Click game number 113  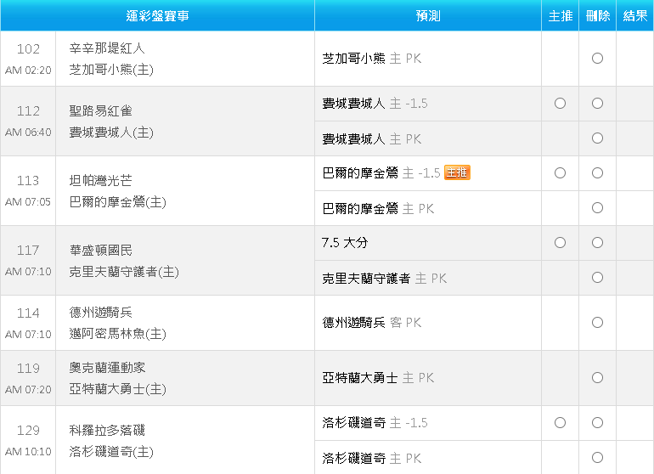pos(28,181)
